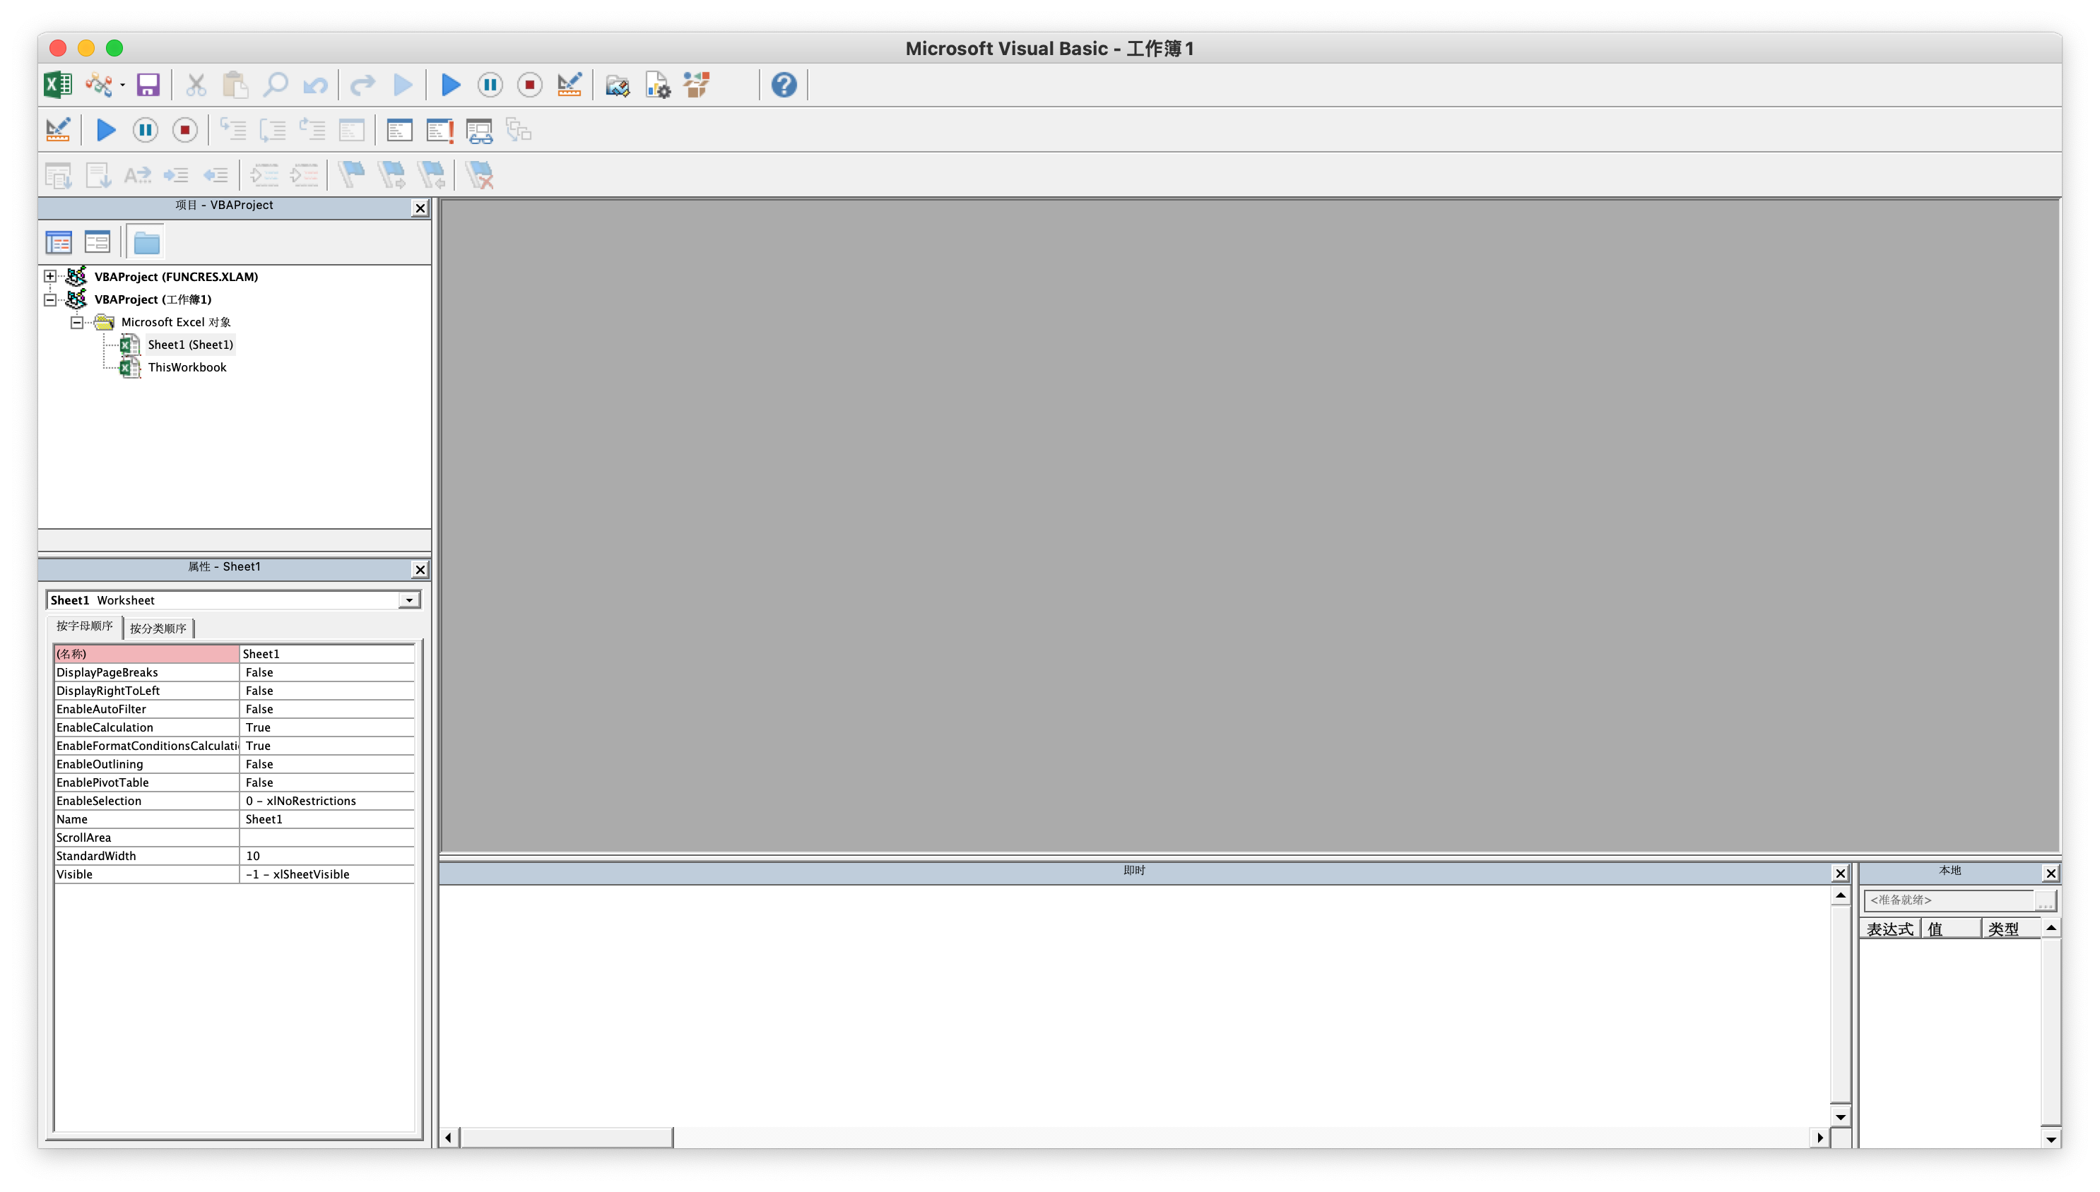Viewport: 2100px width, 1192px height.
Task: Select ThisWorkbook in project tree
Action: (187, 368)
